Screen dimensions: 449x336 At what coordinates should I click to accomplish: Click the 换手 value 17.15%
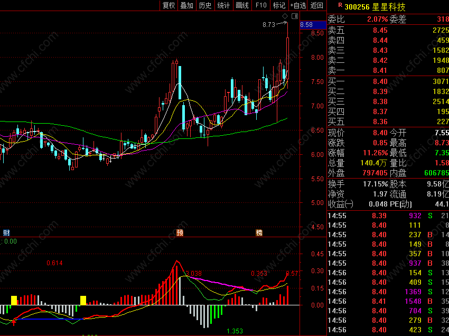tap(376, 184)
